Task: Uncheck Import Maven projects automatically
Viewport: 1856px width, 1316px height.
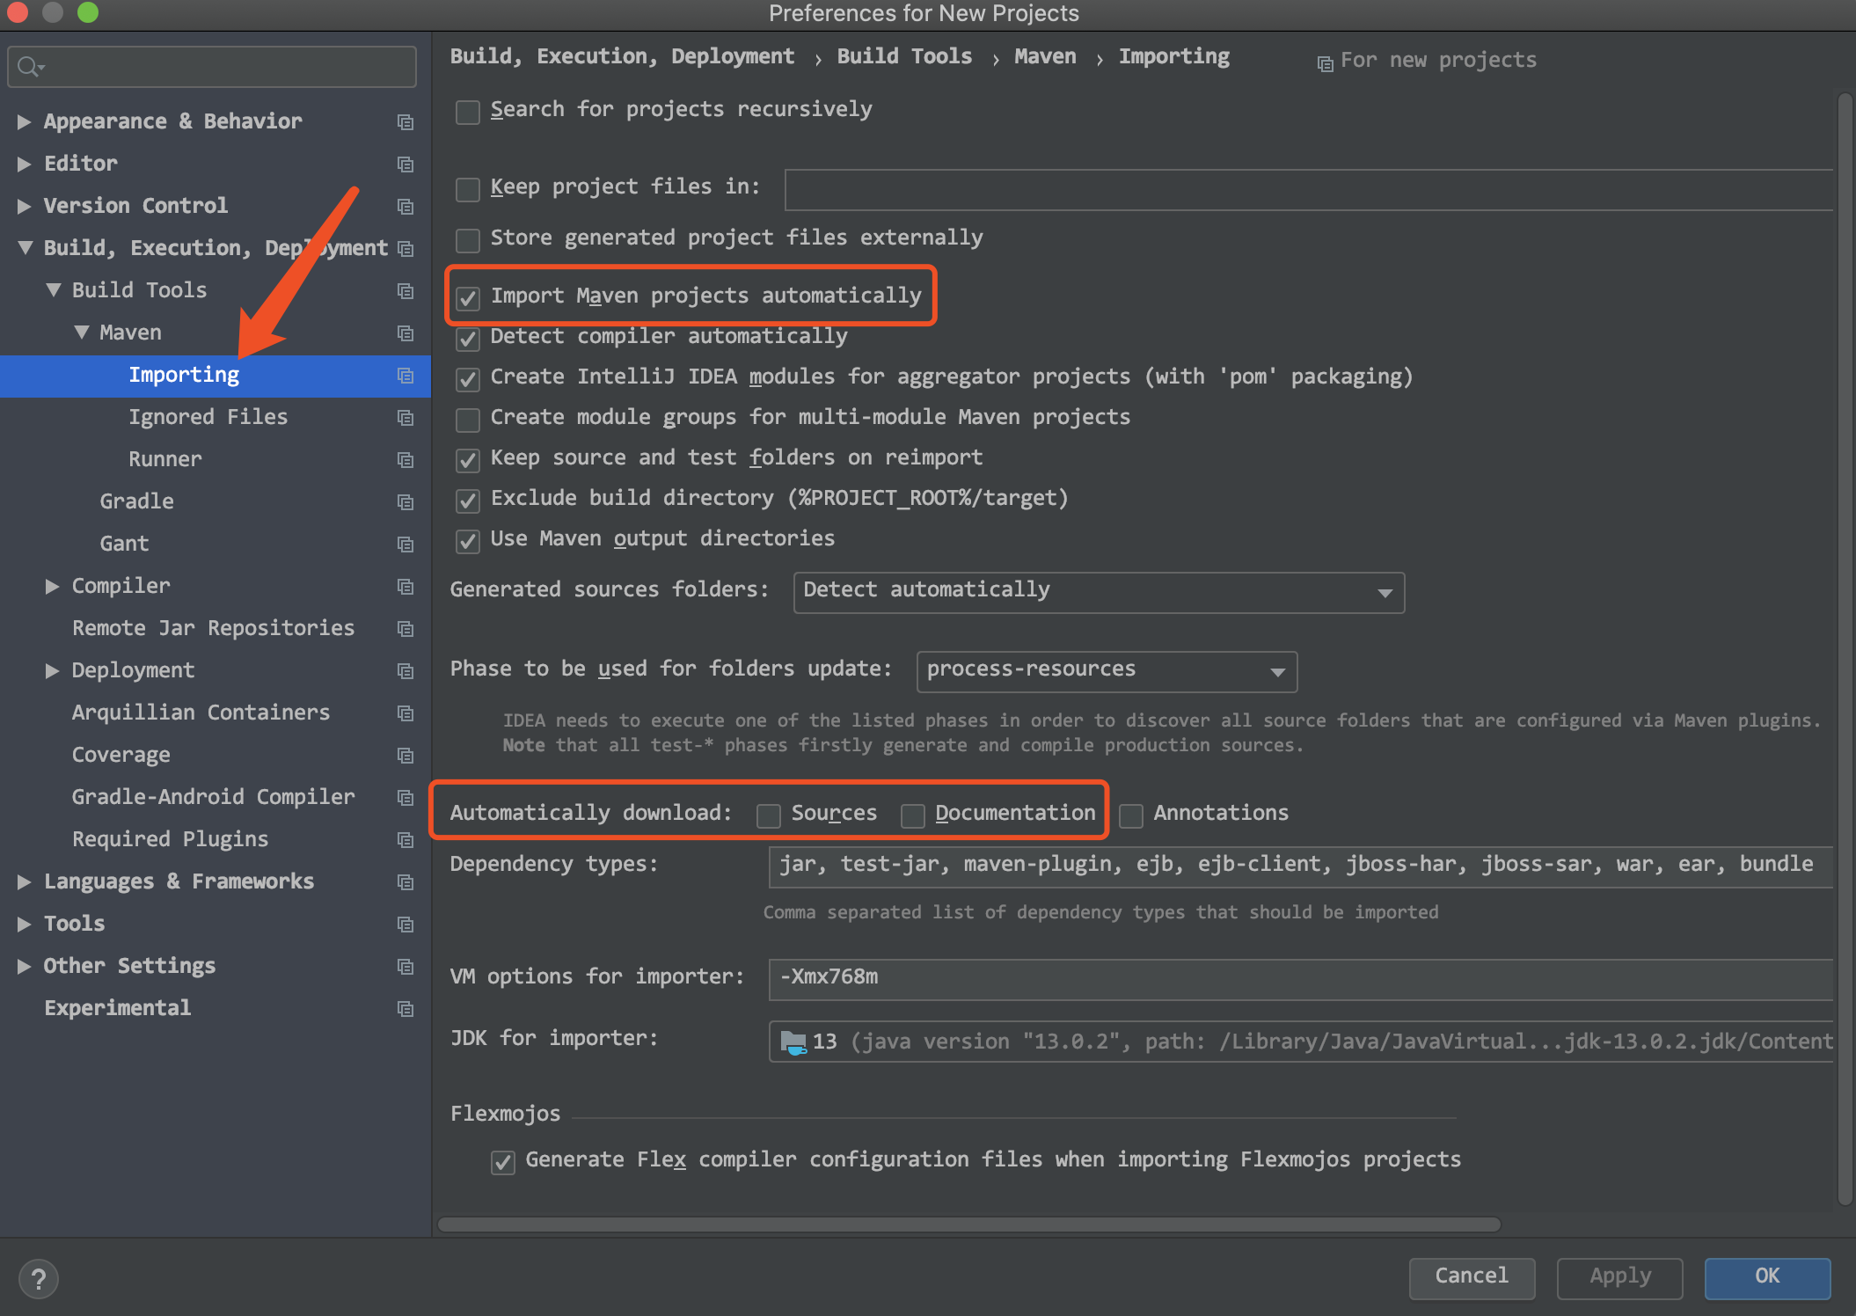Action: click(468, 298)
